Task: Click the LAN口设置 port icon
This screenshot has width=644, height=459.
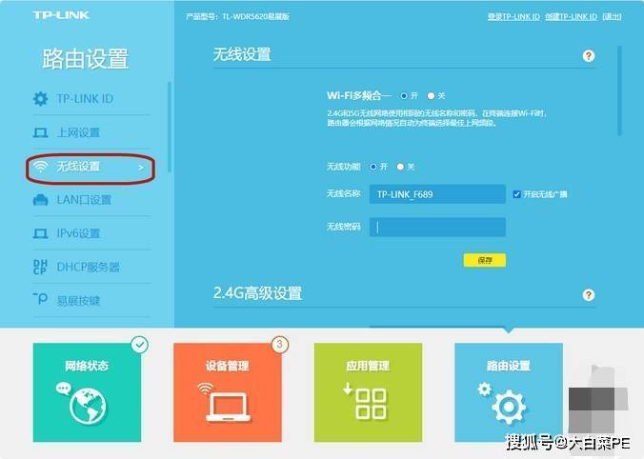Action: [40, 200]
